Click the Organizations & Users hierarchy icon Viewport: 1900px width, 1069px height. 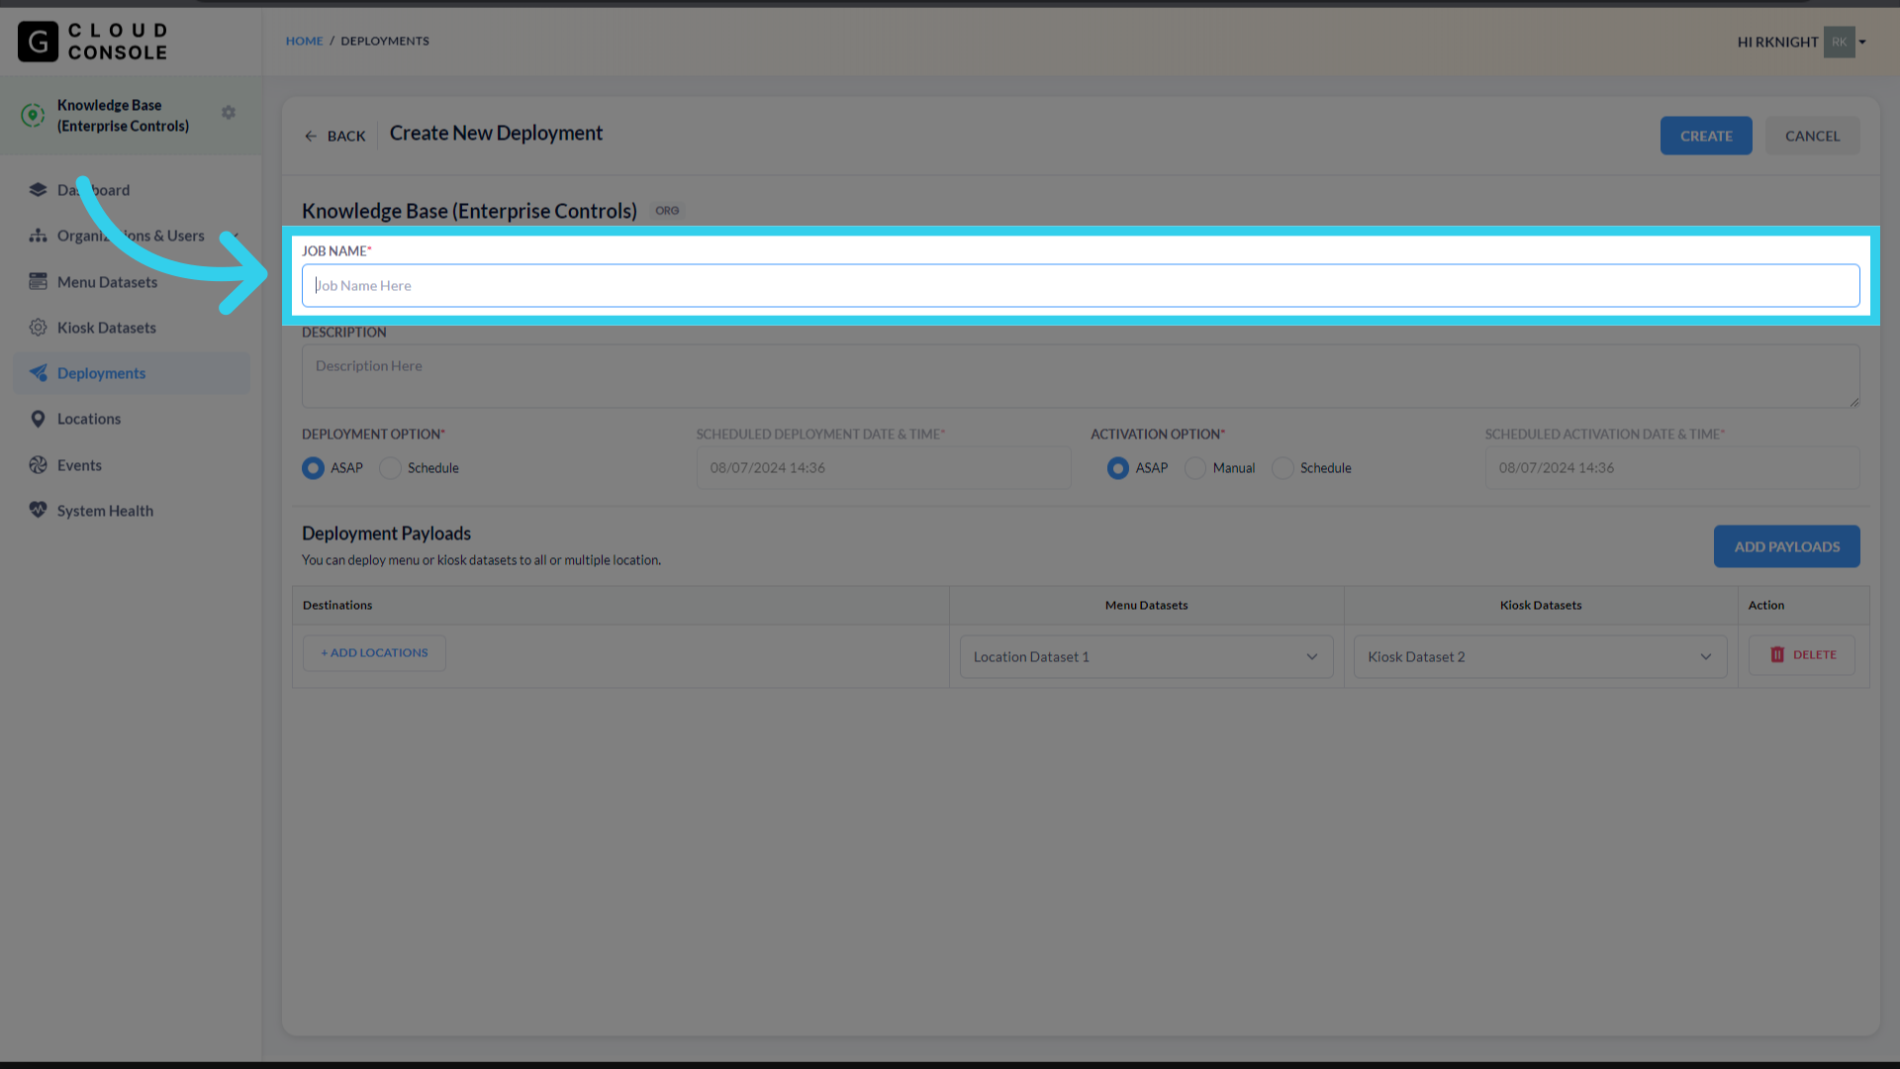(x=38, y=236)
